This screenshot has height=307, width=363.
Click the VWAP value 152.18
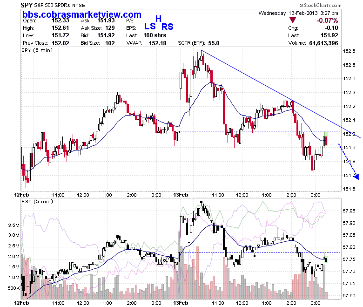[x=158, y=43]
